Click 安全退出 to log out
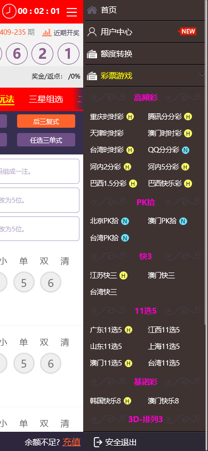The height and width of the screenshot is (451, 208). [121, 442]
